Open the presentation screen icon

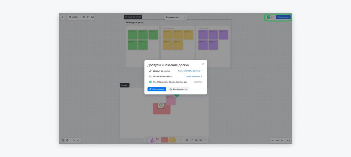[92, 17]
